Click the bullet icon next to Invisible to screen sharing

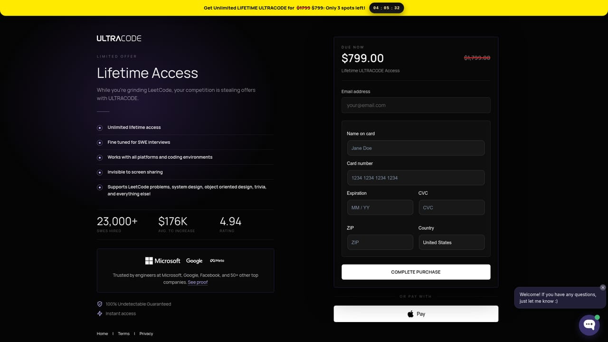tap(100, 172)
